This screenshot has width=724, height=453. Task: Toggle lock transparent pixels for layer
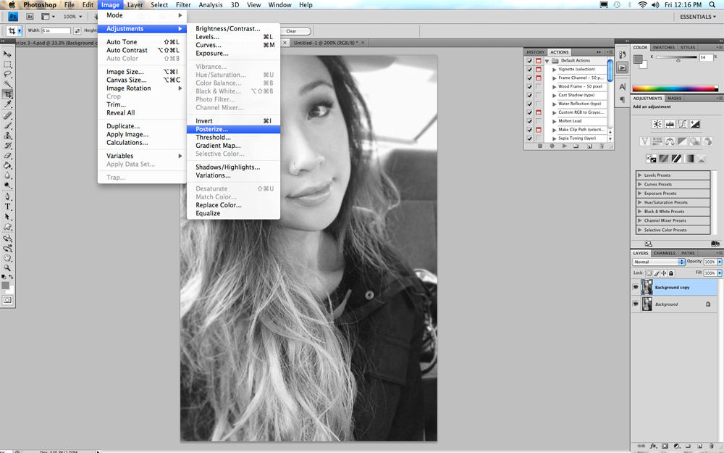[649, 273]
